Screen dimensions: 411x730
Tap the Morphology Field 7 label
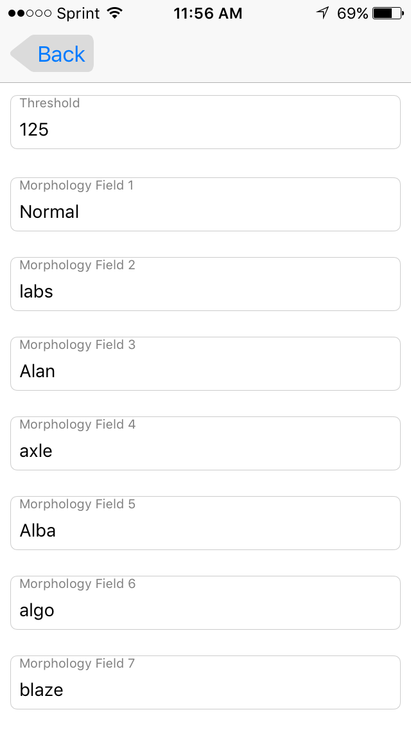coord(78,664)
